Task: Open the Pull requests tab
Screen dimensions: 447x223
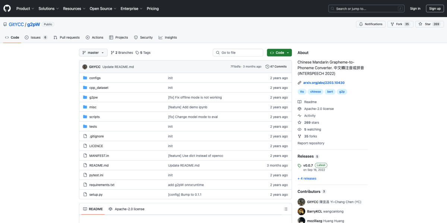Action: (66, 38)
